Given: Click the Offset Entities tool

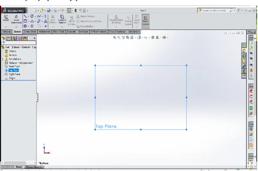Looking at the screenshot, I should pyautogui.click(x=71, y=21).
